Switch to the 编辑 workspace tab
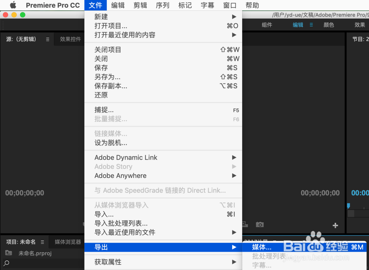Viewport: 369px width, 270px height. pyautogui.click(x=298, y=25)
